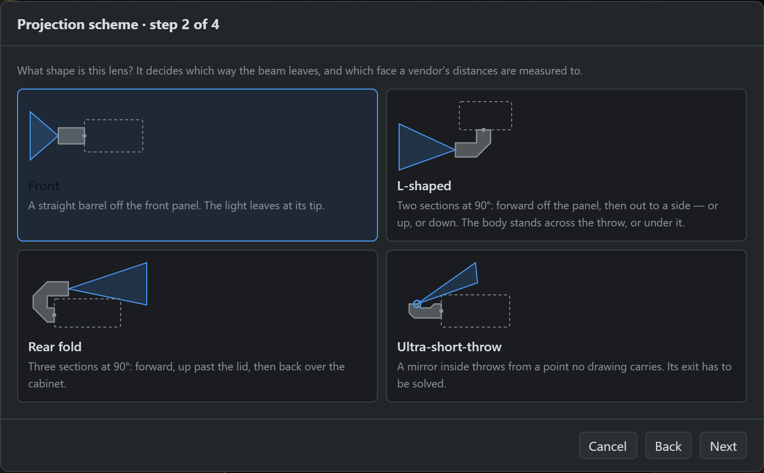
Task: Choose the Front lens shape option card
Action: click(x=198, y=165)
